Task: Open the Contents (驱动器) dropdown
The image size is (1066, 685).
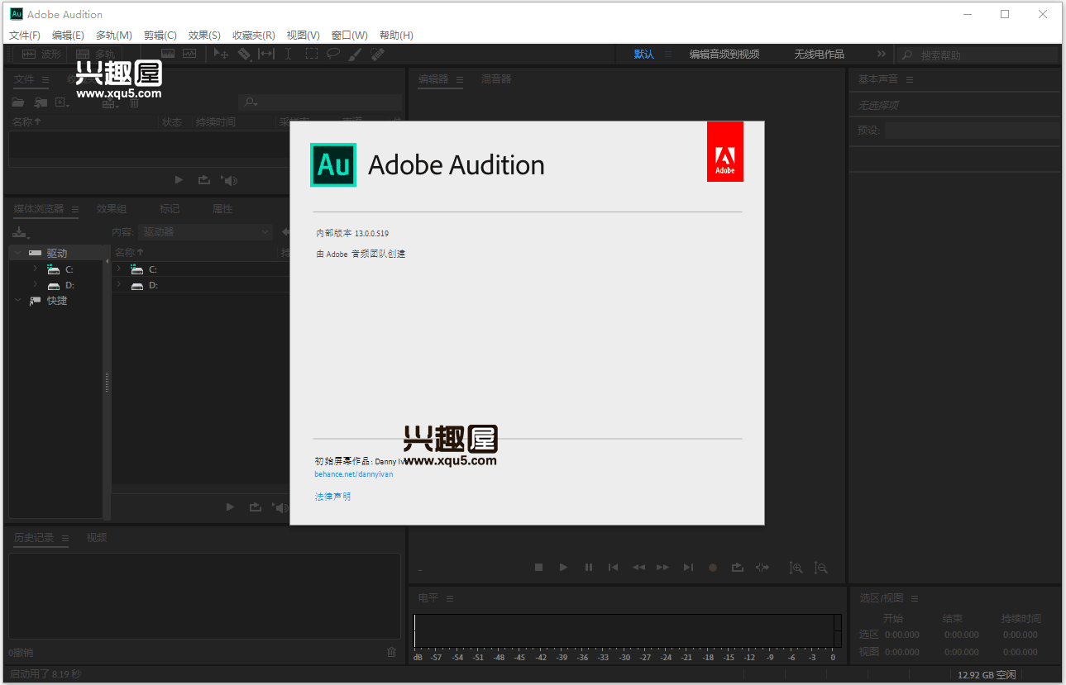Action: point(204,232)
